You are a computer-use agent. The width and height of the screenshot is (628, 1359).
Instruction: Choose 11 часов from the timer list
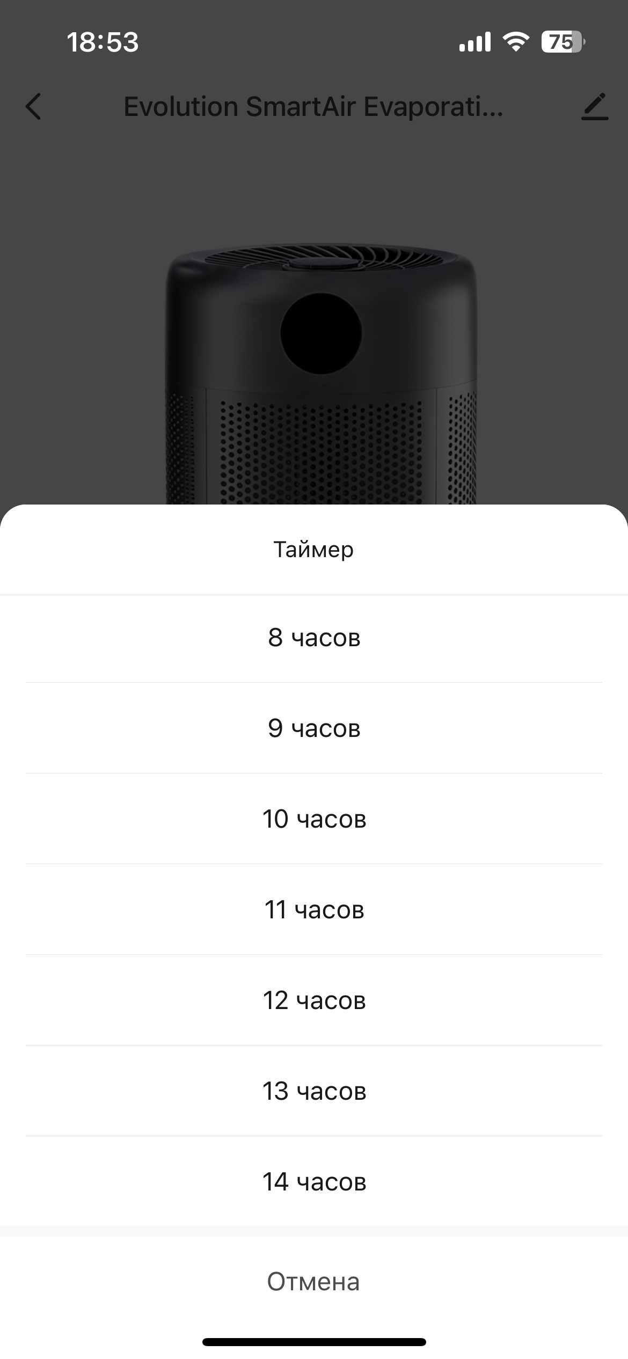(314, 910)
